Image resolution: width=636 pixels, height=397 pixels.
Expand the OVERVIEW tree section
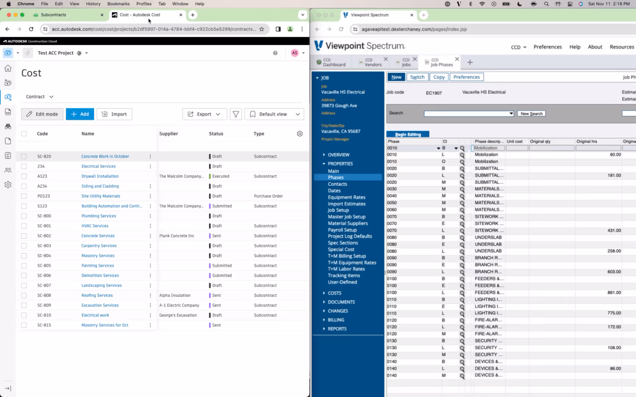point(324,155)
